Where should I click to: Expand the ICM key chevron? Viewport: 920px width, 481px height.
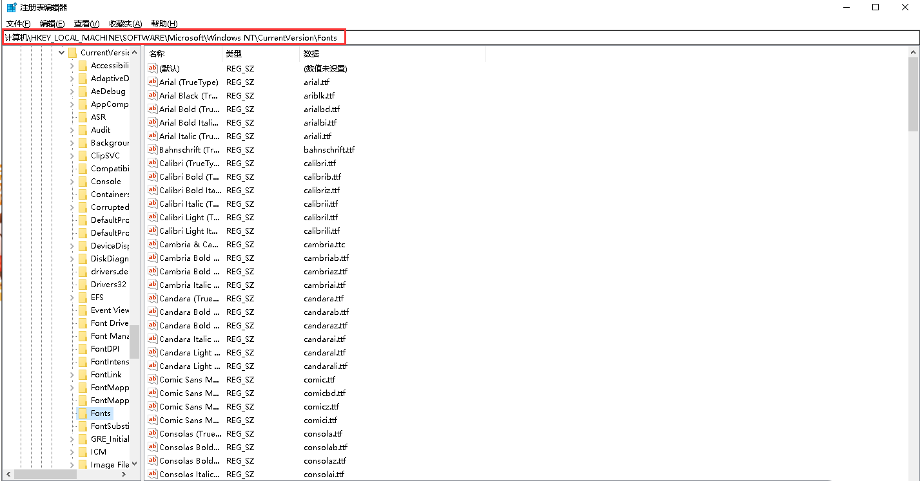click(x=72, y=452)
